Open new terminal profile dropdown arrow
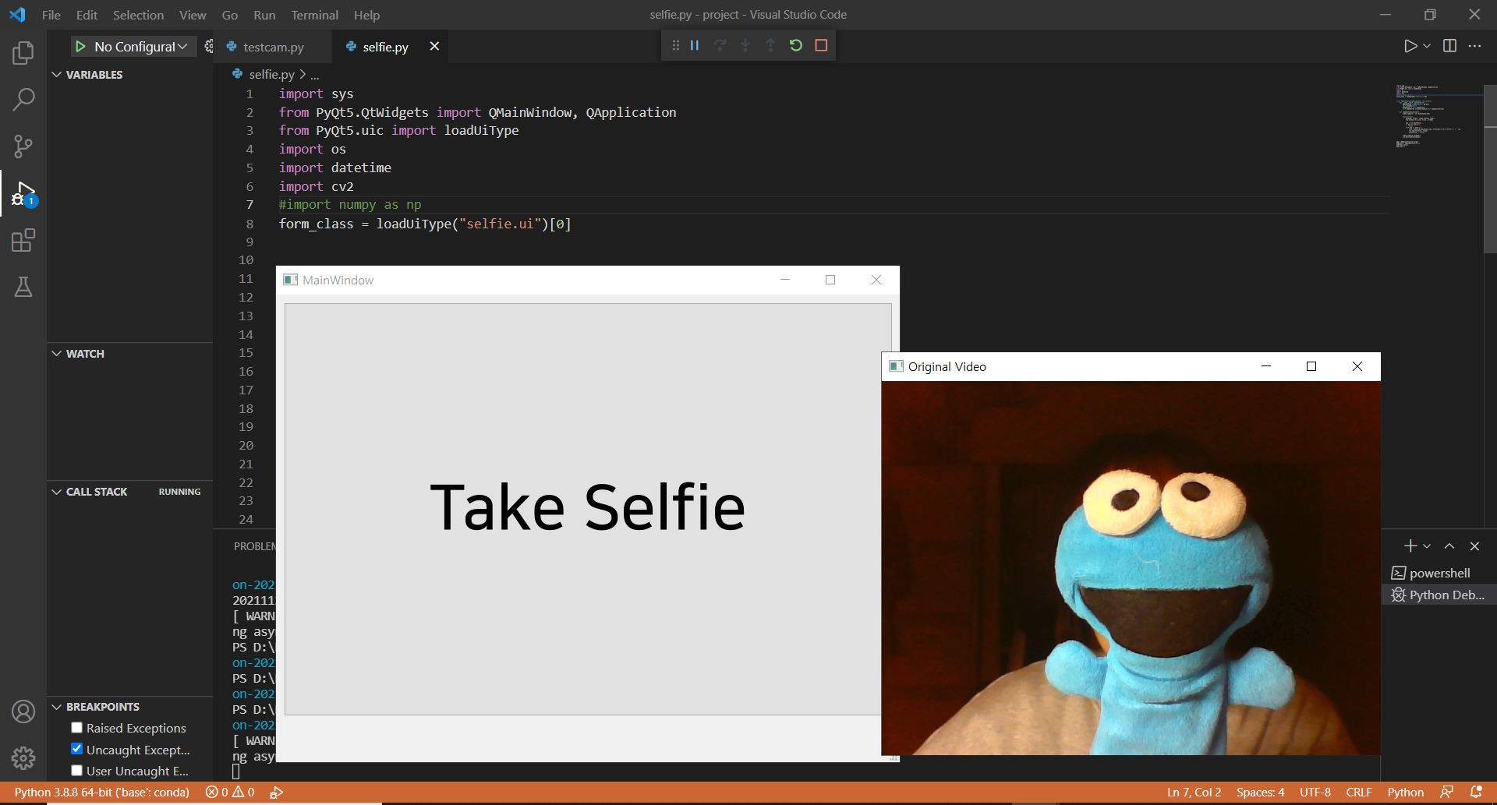This screenshot has width=1497, height=805. tap(1427, 546)
